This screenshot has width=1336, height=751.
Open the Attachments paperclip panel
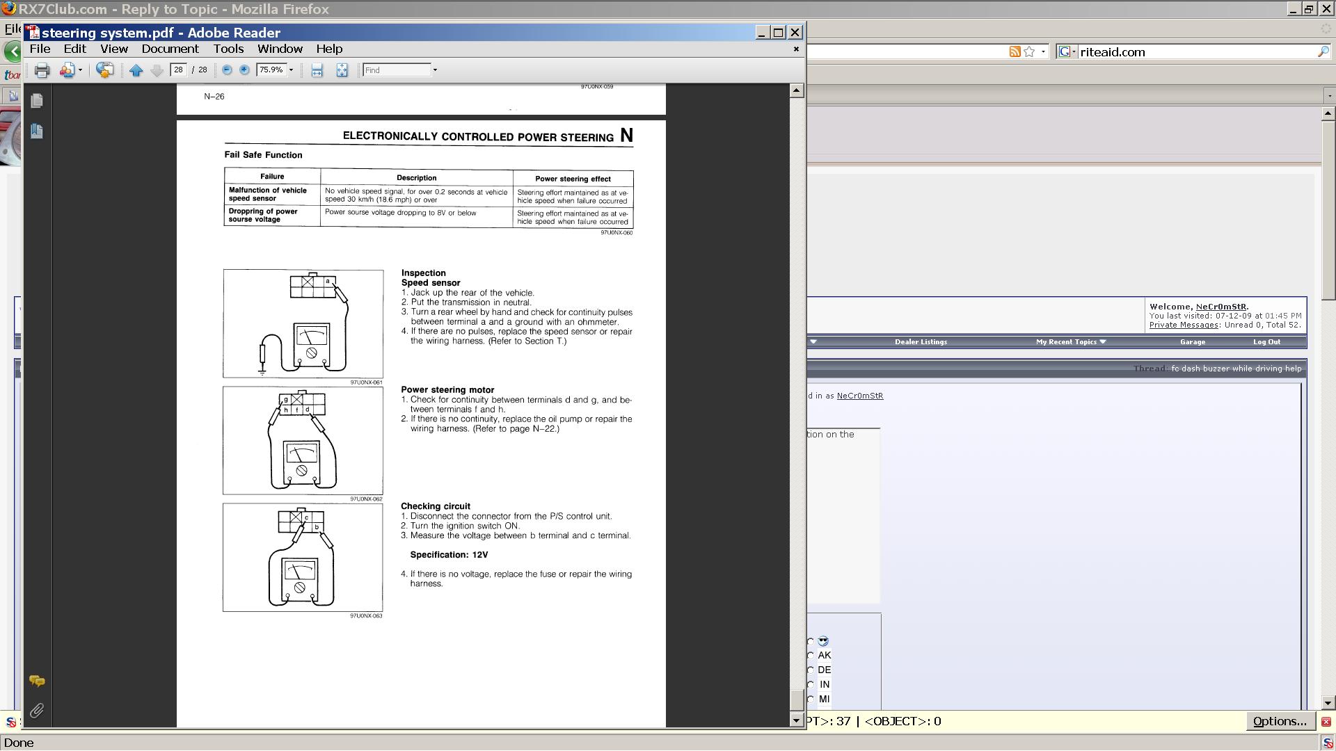point(37,711)
